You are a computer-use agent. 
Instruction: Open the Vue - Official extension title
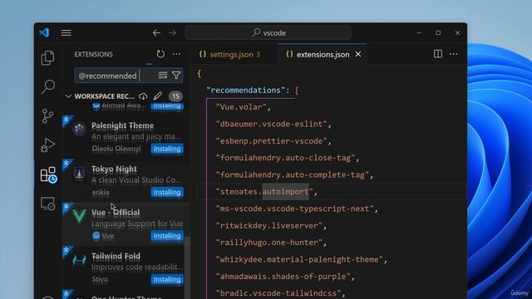116,213
